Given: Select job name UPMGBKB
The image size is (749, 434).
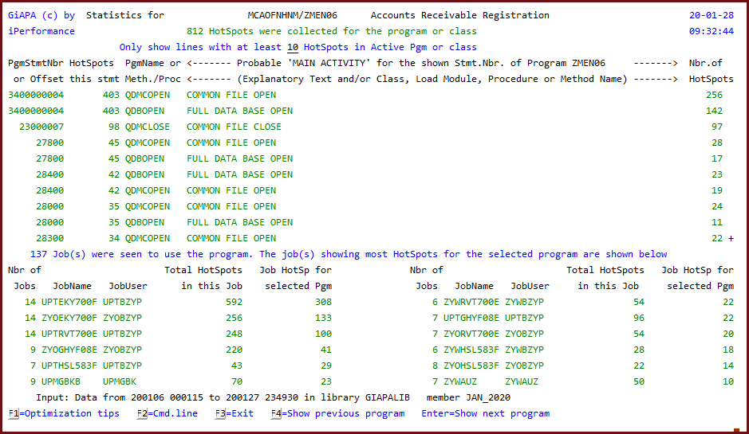Looking at the screenshot, I should coord(61,381).
